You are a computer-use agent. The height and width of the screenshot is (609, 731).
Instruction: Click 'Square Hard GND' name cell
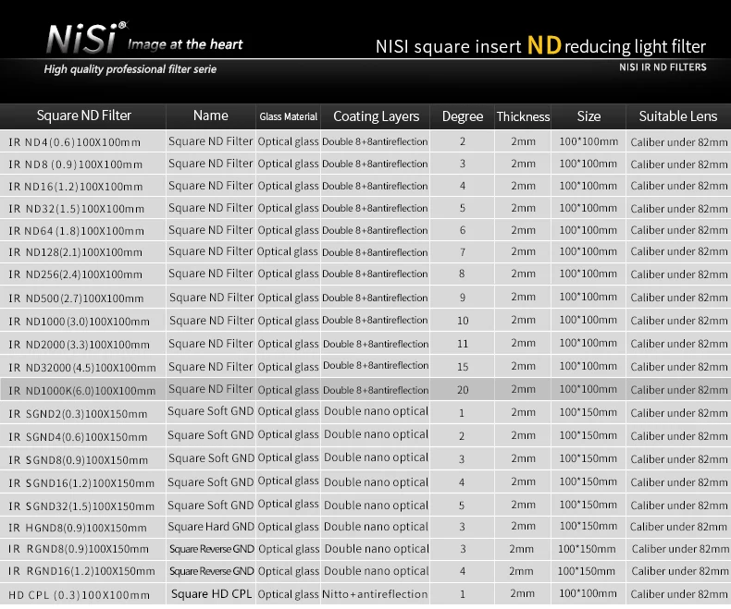[x=211, y=527]
